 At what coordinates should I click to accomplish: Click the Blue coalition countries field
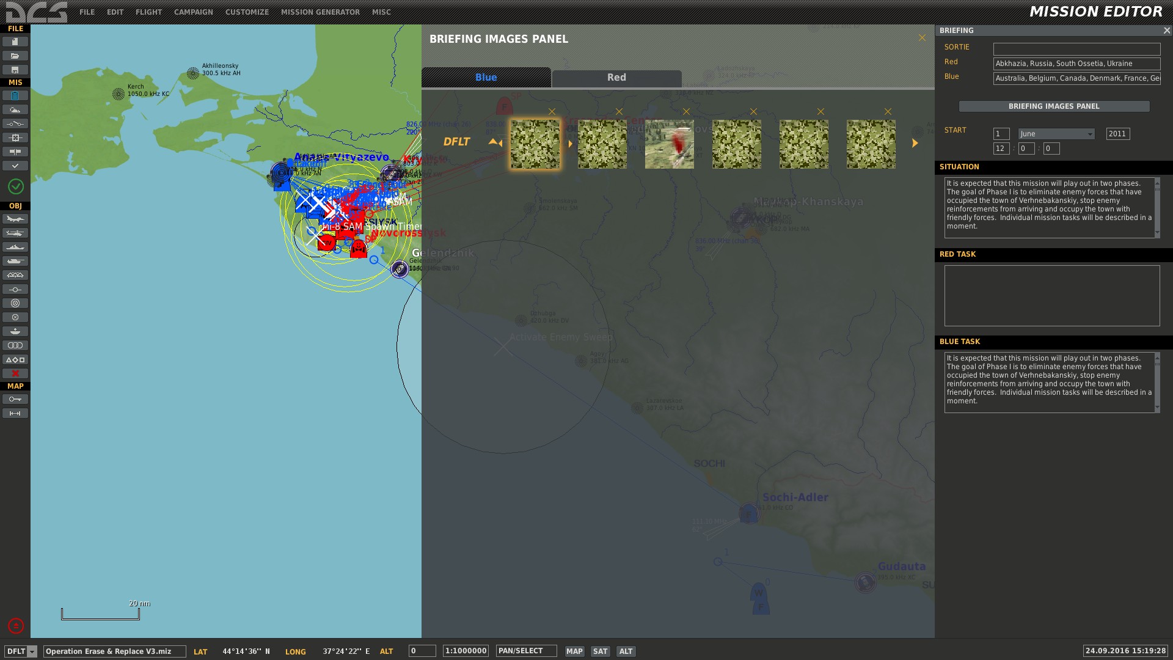1076,78
